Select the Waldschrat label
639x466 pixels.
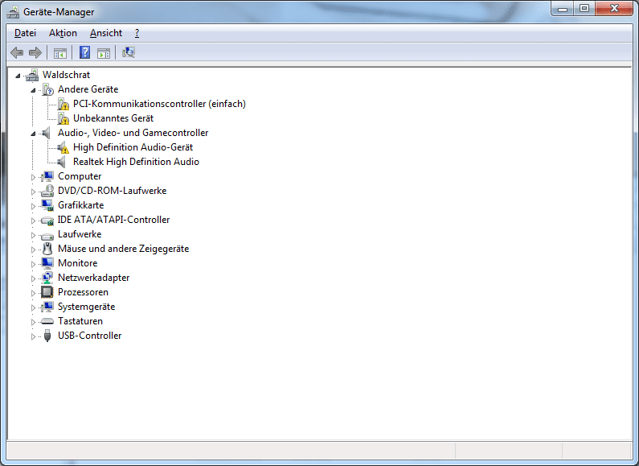pyautogui.click(x=66, y=75)
